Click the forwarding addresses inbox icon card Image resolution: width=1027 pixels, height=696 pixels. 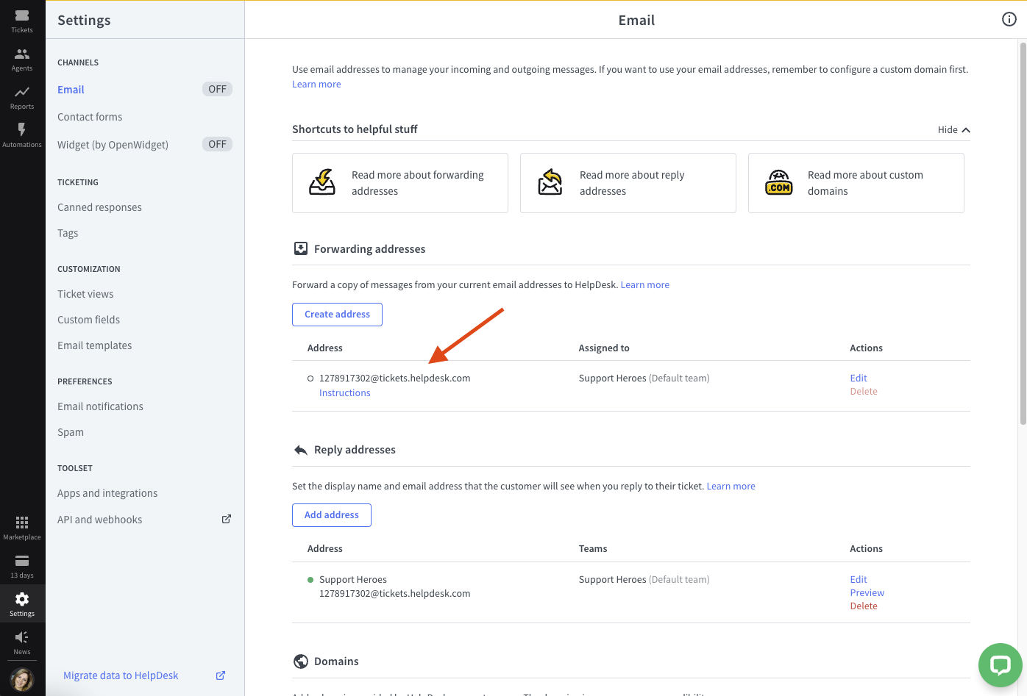(322, 182)
